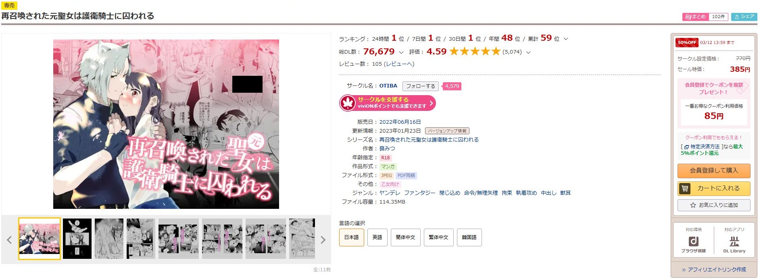Select 韓国語 language option
Screen dimensions: 759x279
coord(469,237)
